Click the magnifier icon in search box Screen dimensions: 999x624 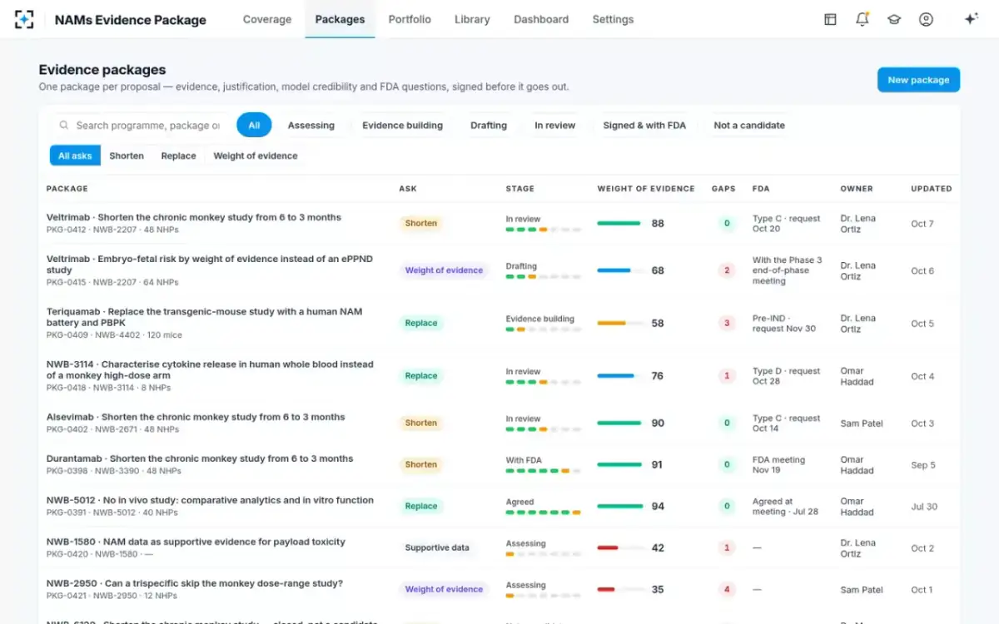pos(64,126)
